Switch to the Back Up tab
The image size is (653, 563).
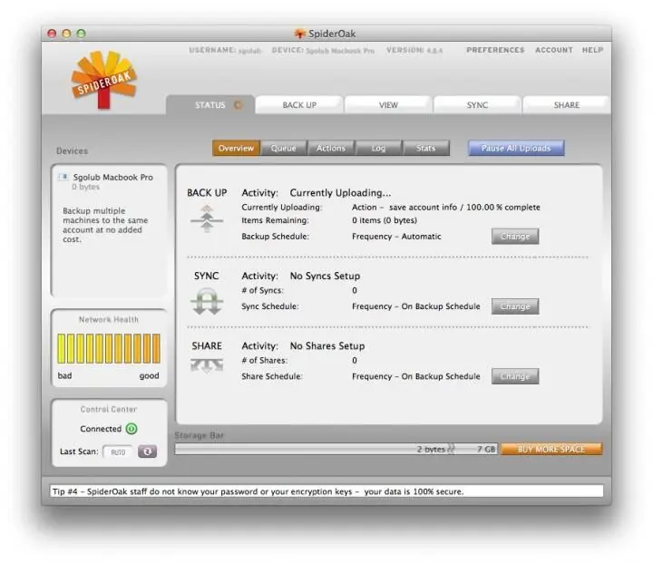(x=299, y=105)
